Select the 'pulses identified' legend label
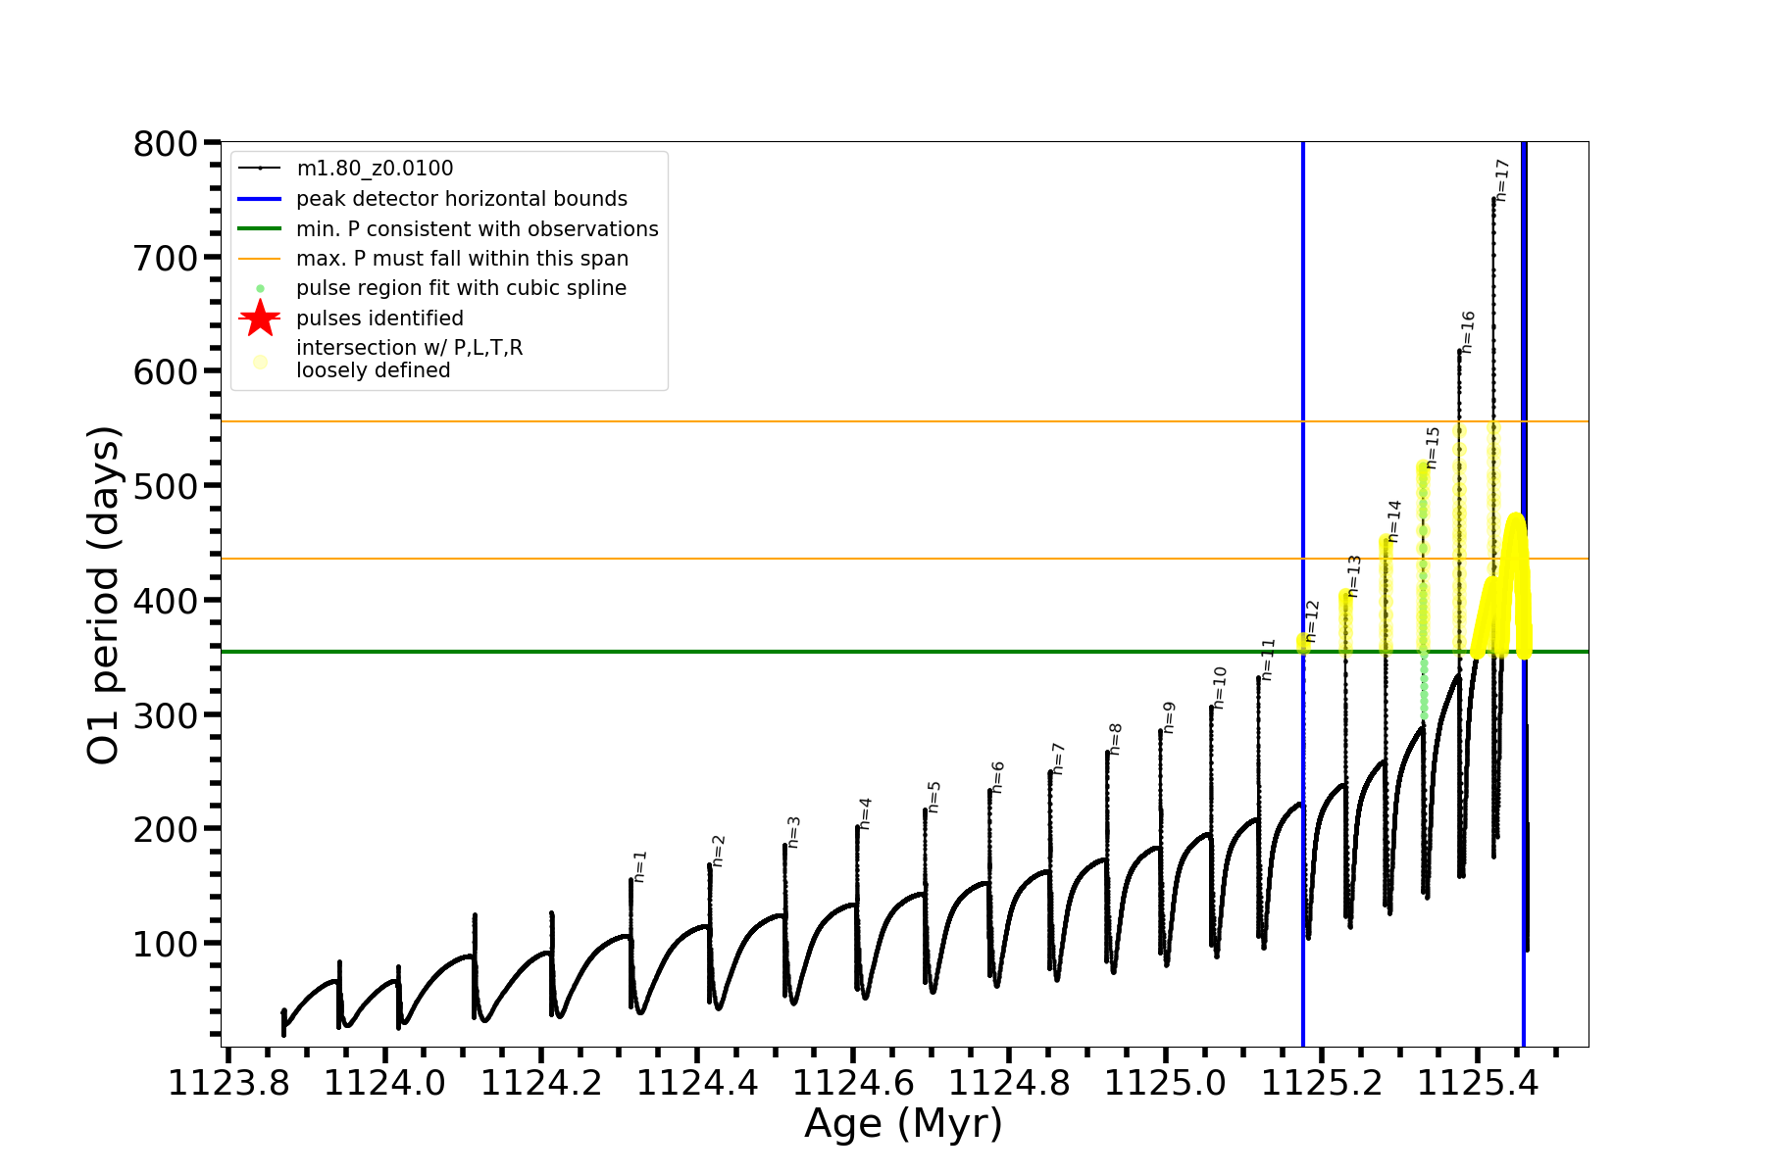The width and height of the screenshot is (1765, 1176). coord(379,318)
